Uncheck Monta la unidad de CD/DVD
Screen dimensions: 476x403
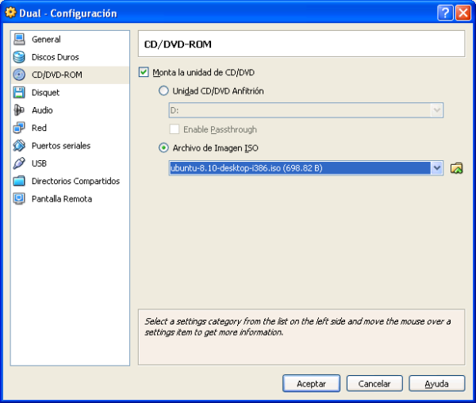pos(144,72)
